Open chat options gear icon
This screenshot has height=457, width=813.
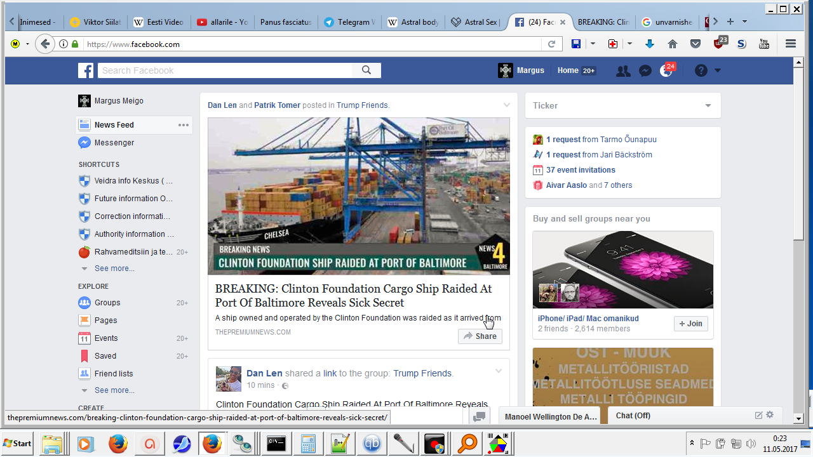770,415
